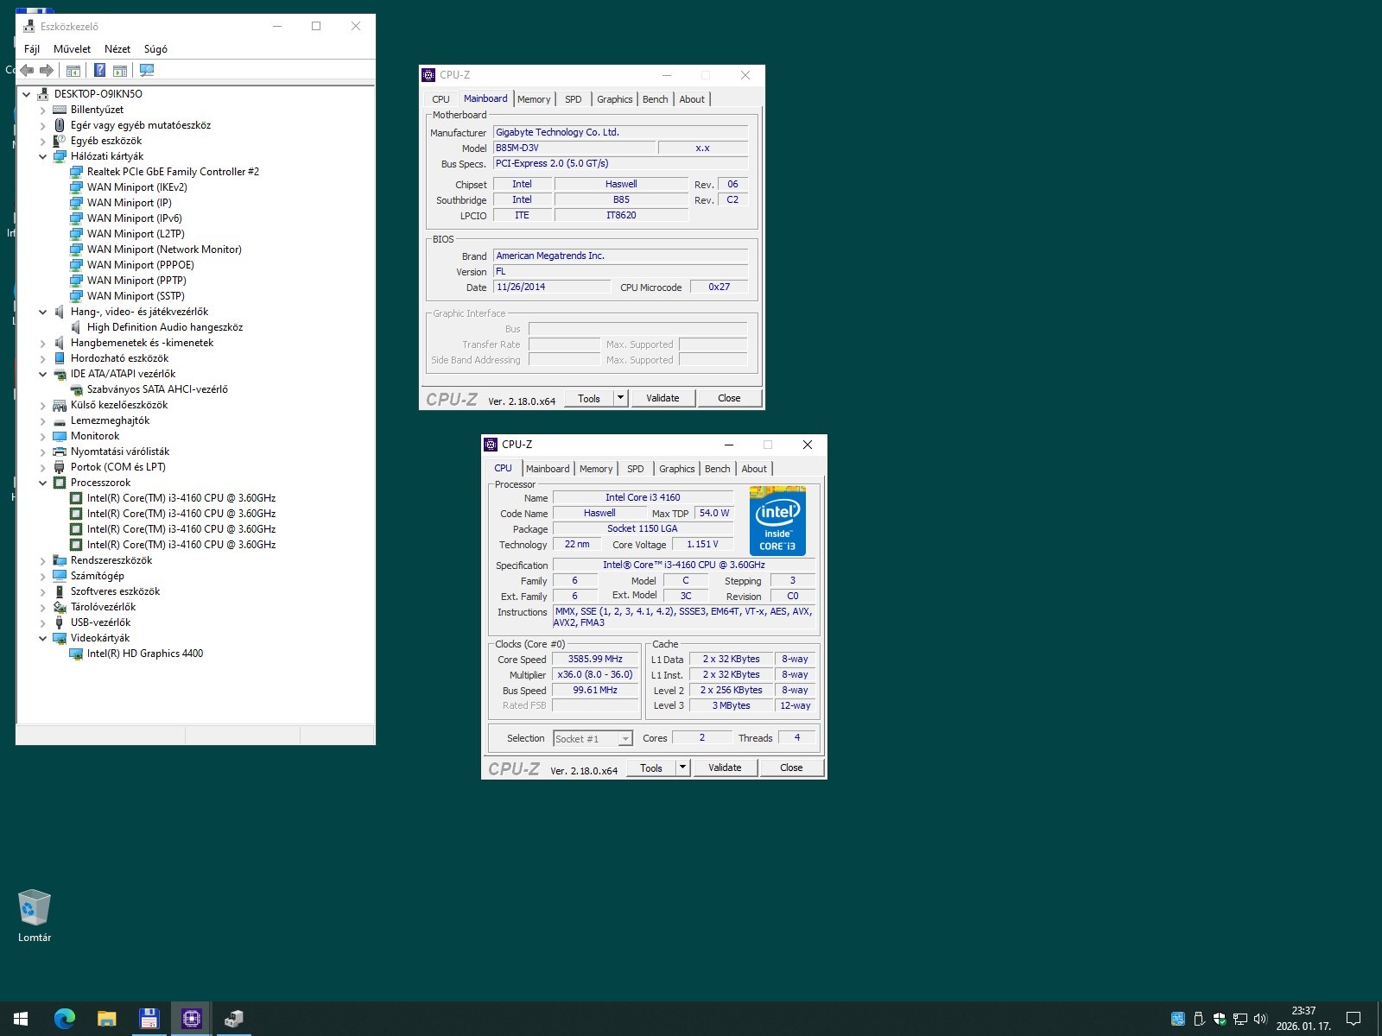Click the speaker volume tray icon
Viewport: 1382px width, 1036px height.
[1259, 1019]
